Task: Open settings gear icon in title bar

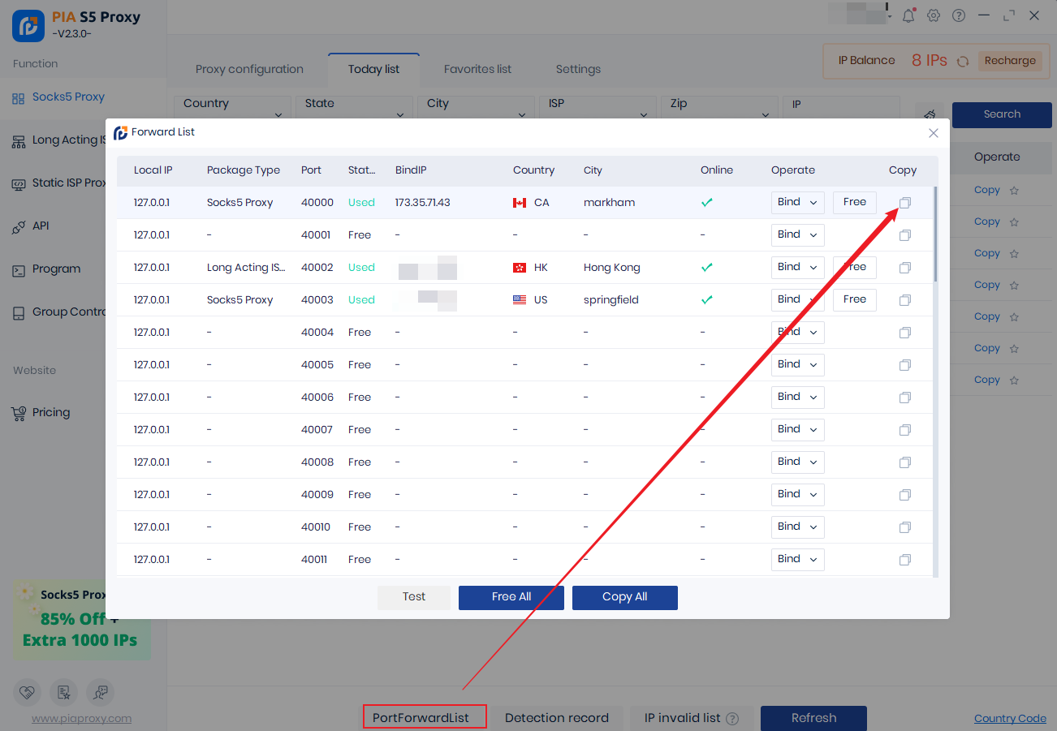Action: coord(934,16)
